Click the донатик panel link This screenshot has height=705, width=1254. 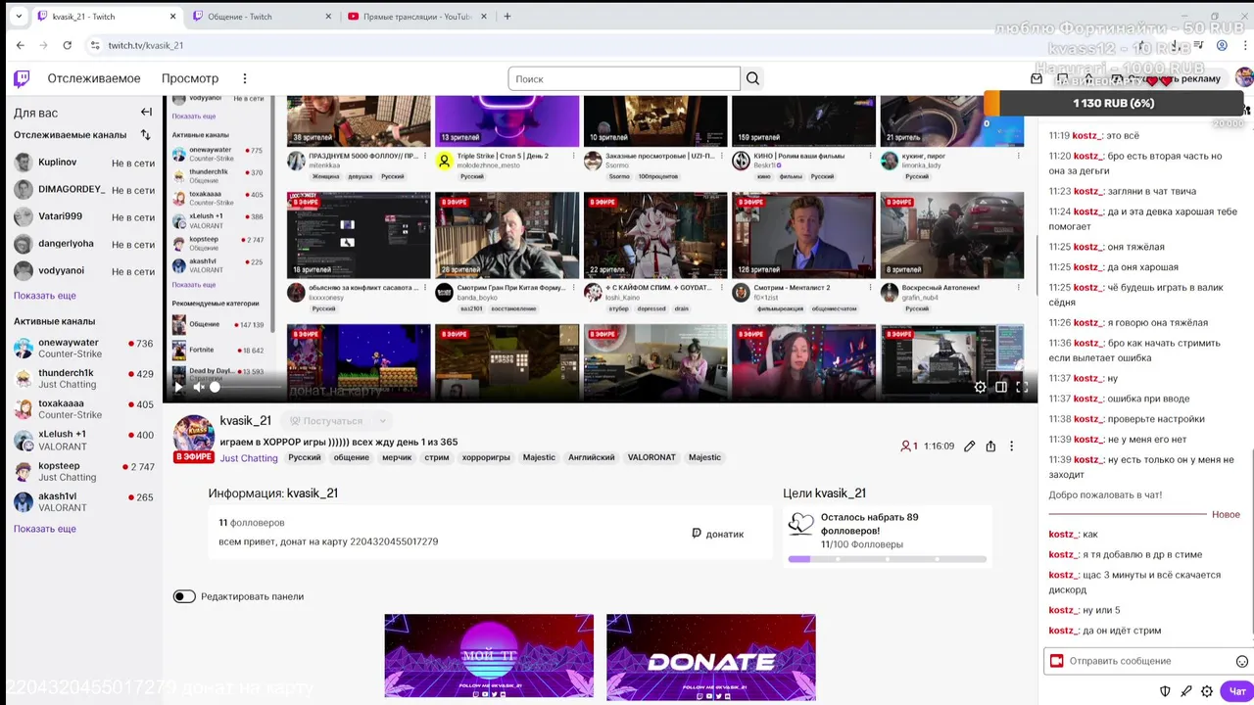pos(717,534)
